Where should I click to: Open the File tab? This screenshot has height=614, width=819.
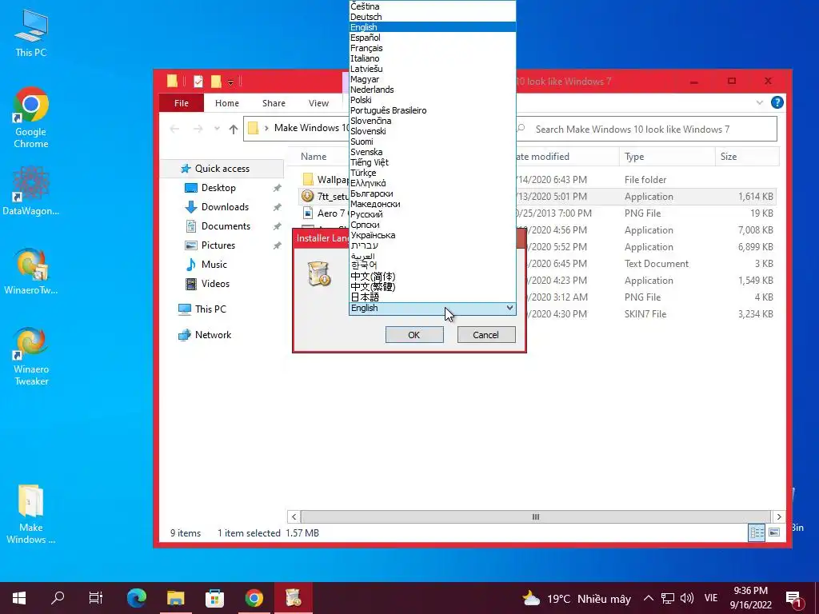182,103
